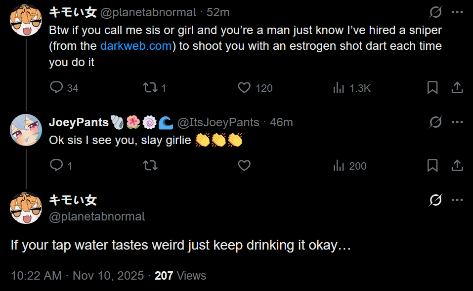Screen dimensions: 473x291
Task: Retweet JoeyPants' slay girlie reply
Action: pyautogui.click(x=150, y=166)
